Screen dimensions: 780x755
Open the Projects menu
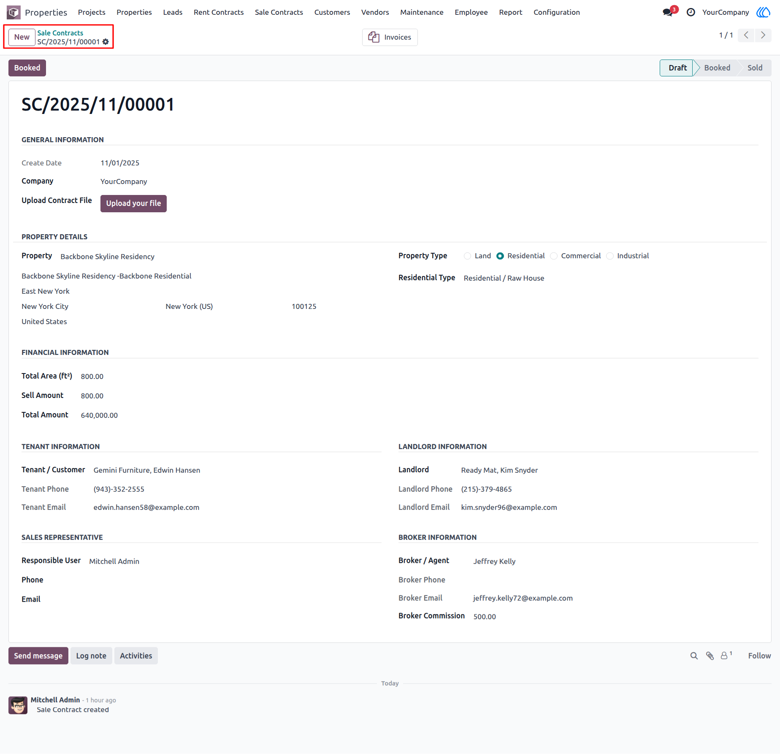tap(92, 12)
